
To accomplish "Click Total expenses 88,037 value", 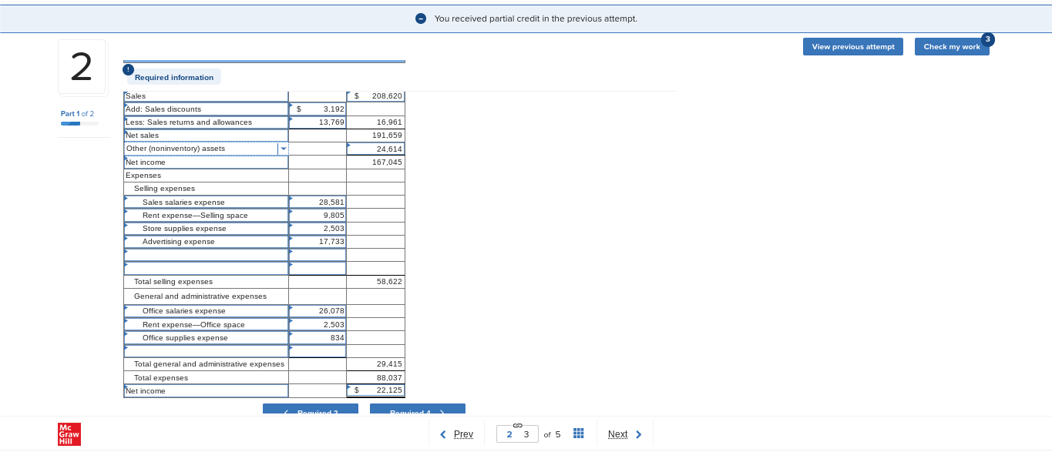I will tap(376, 378).
